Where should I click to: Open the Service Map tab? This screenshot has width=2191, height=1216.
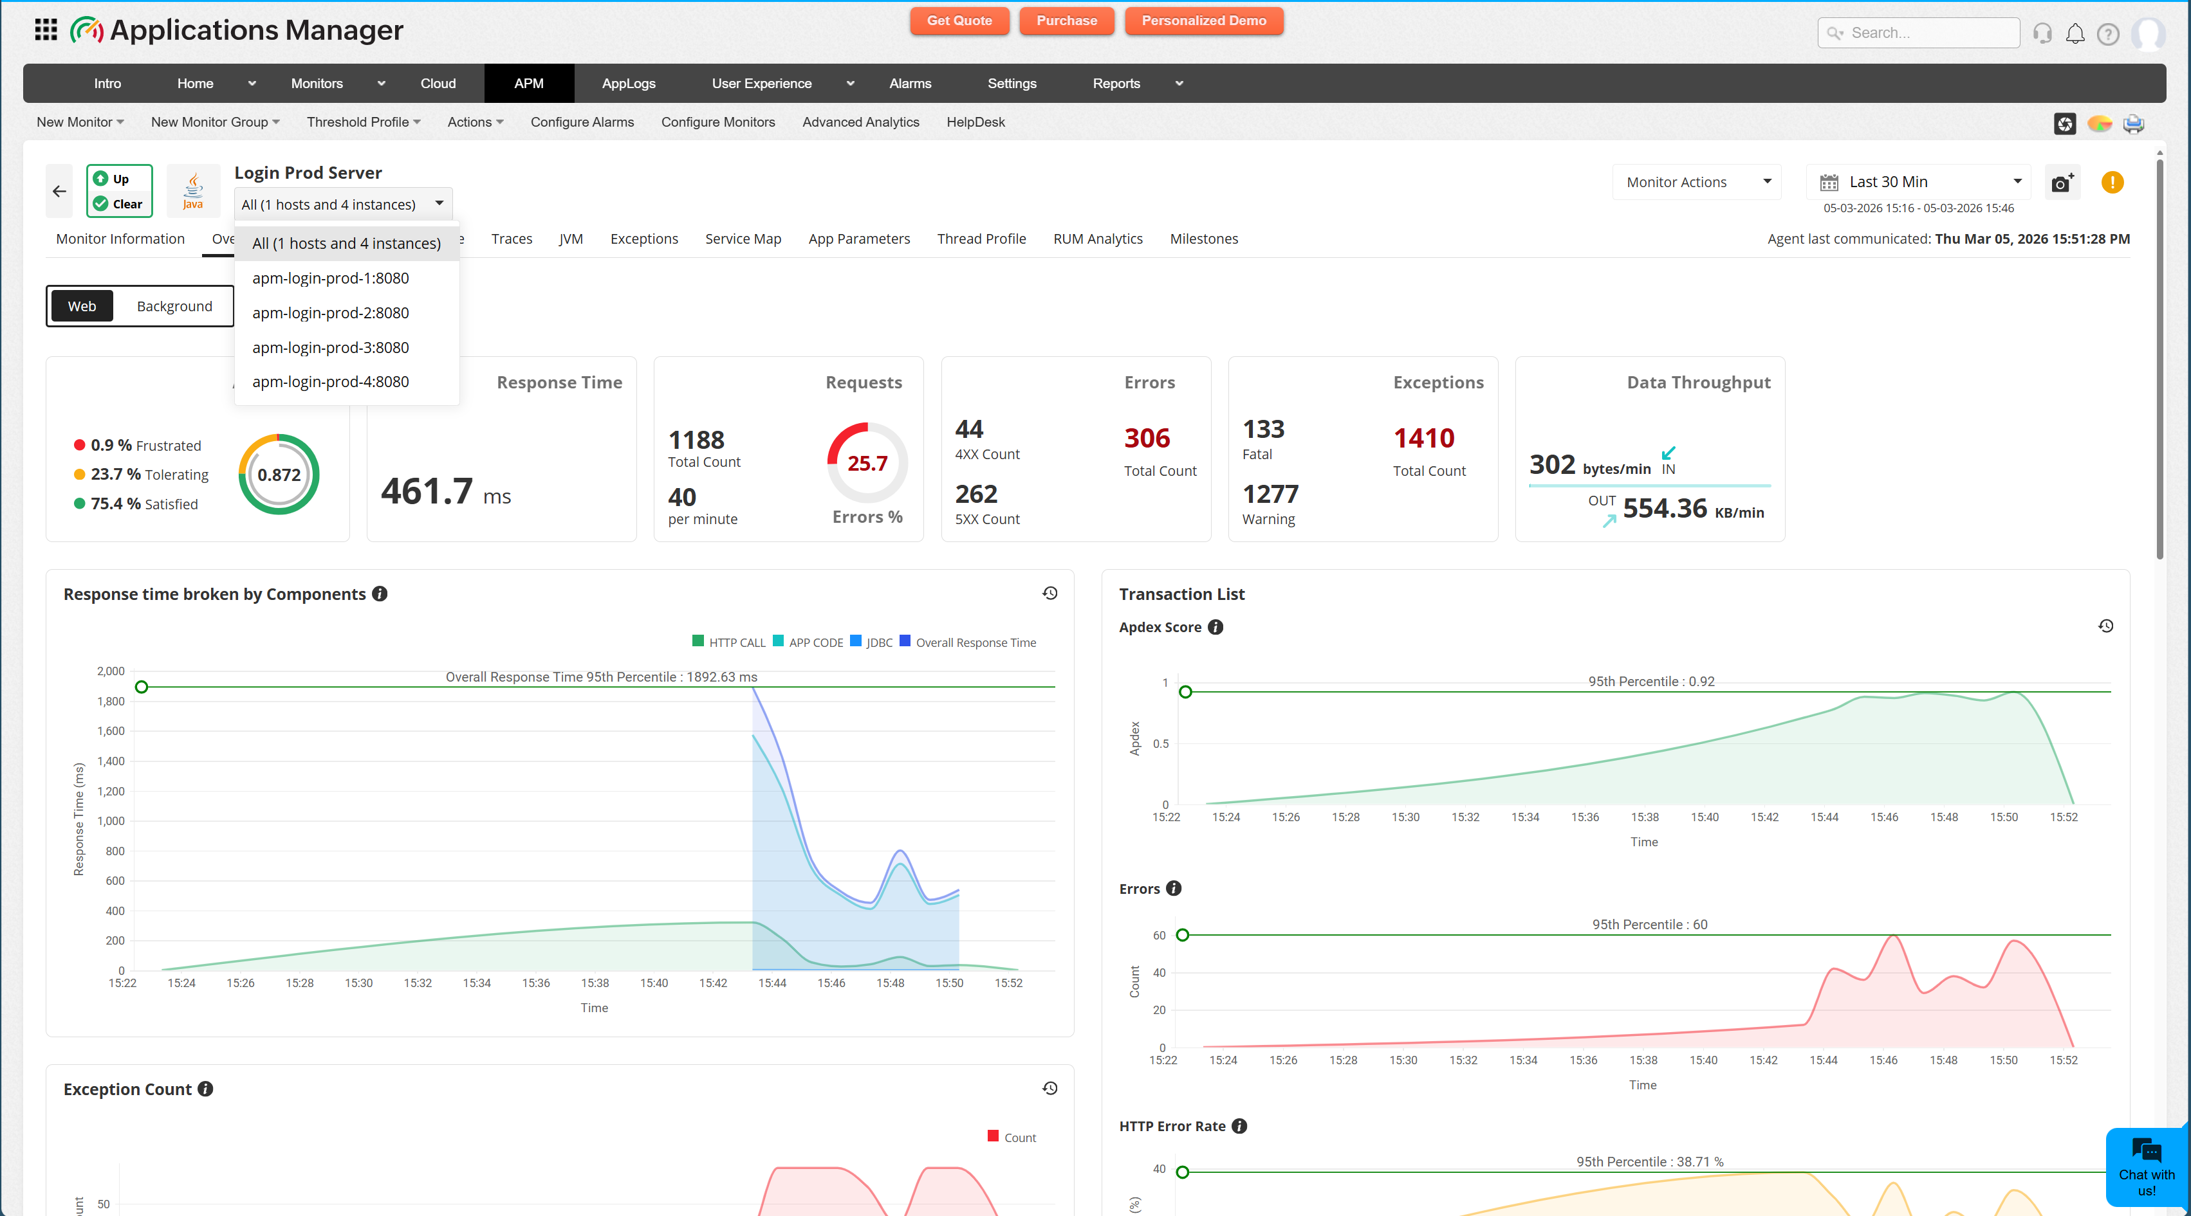743,239
